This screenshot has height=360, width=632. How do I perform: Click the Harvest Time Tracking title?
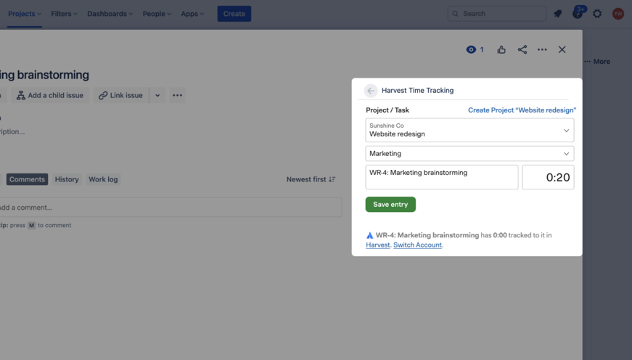[417, 91]
